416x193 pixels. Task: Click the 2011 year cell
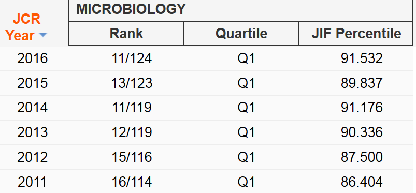click(32, 182)
